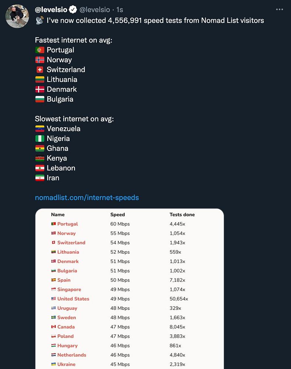The height and width of the screenshot is (369, 291).
Task: Click Uruguay in the table
Action: (x=67, y=308)
